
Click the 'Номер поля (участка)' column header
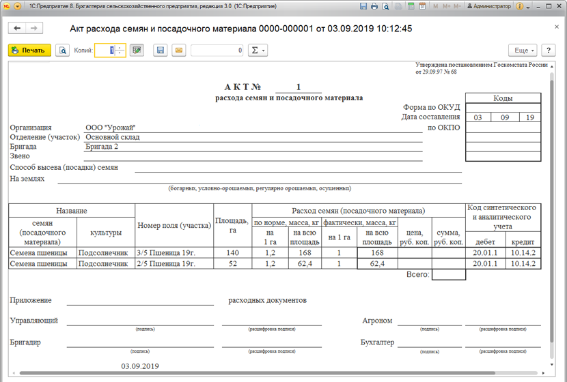(174, 225)
